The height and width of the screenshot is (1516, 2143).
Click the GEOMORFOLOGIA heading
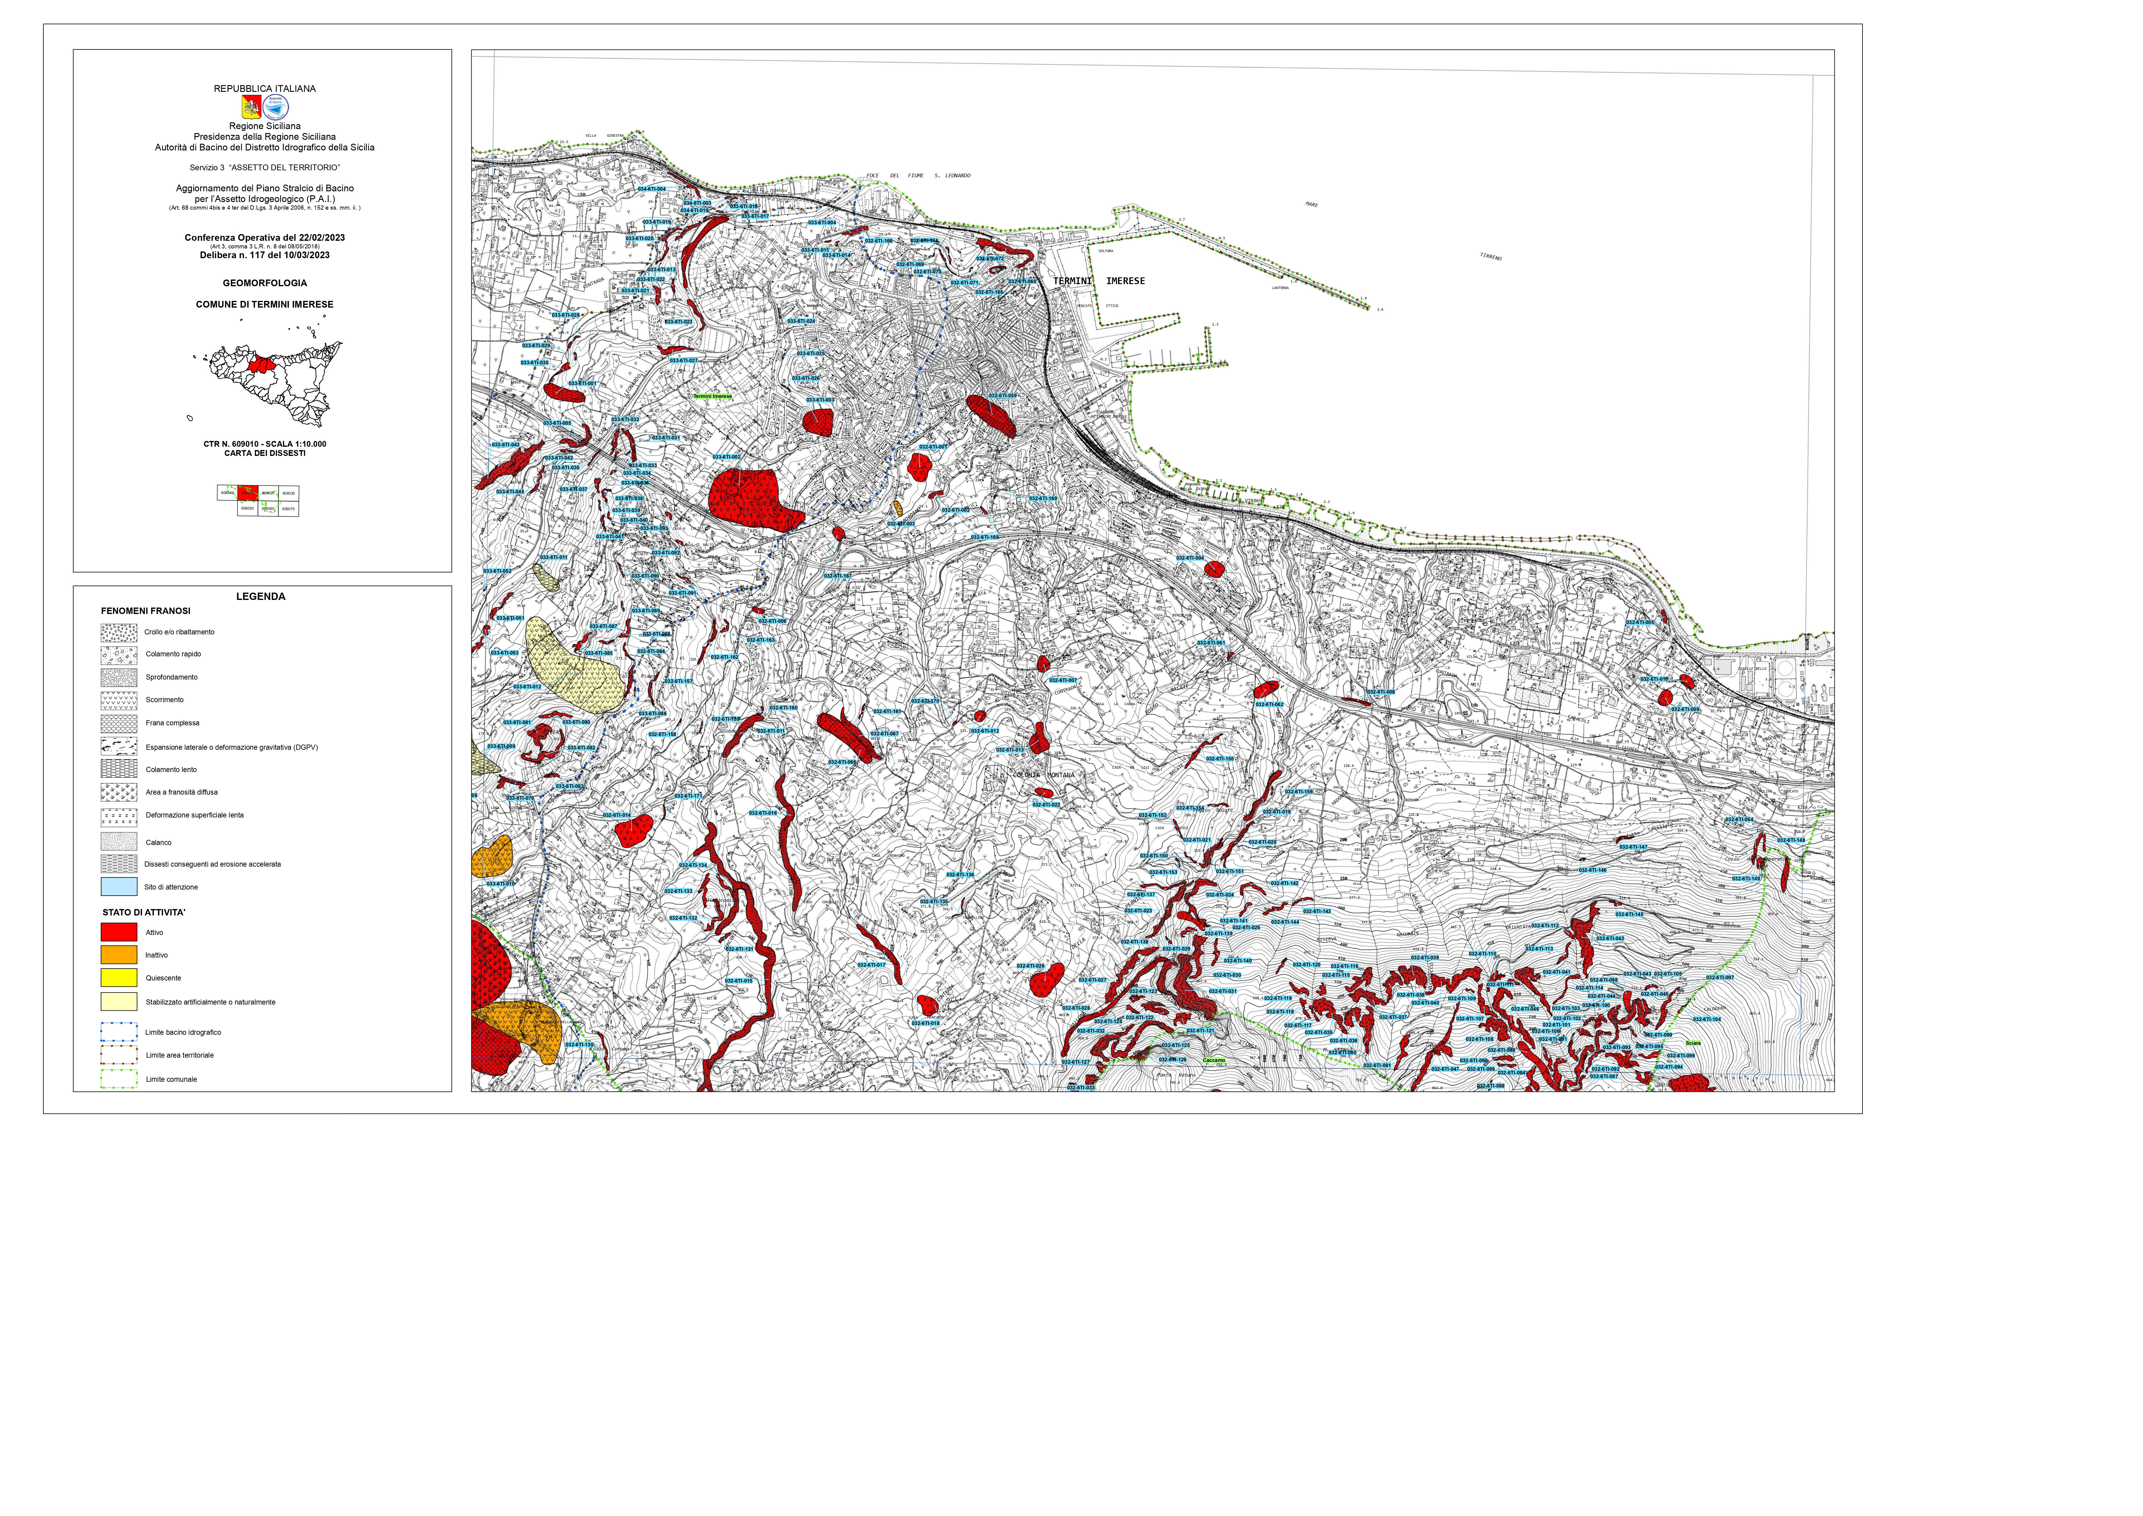click(x=265, y=283)
